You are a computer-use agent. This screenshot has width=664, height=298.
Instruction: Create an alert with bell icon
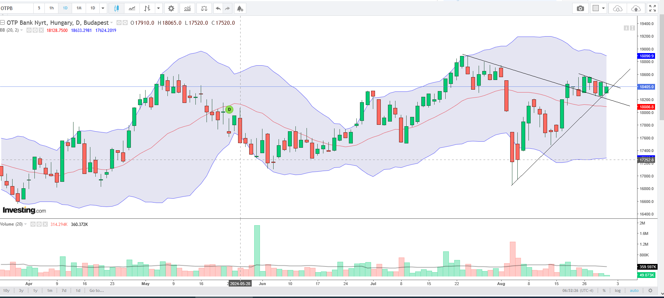pos(240,8)
